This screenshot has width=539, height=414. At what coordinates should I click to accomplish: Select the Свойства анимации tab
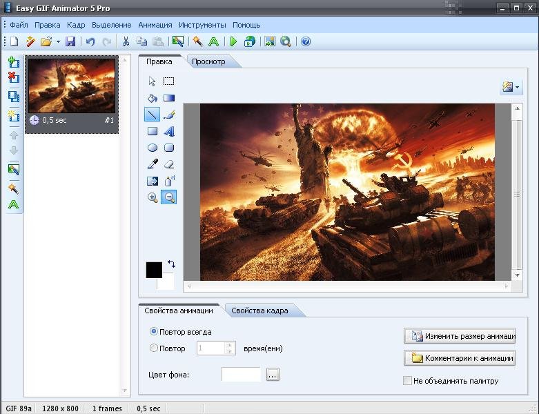click(179, 311)
